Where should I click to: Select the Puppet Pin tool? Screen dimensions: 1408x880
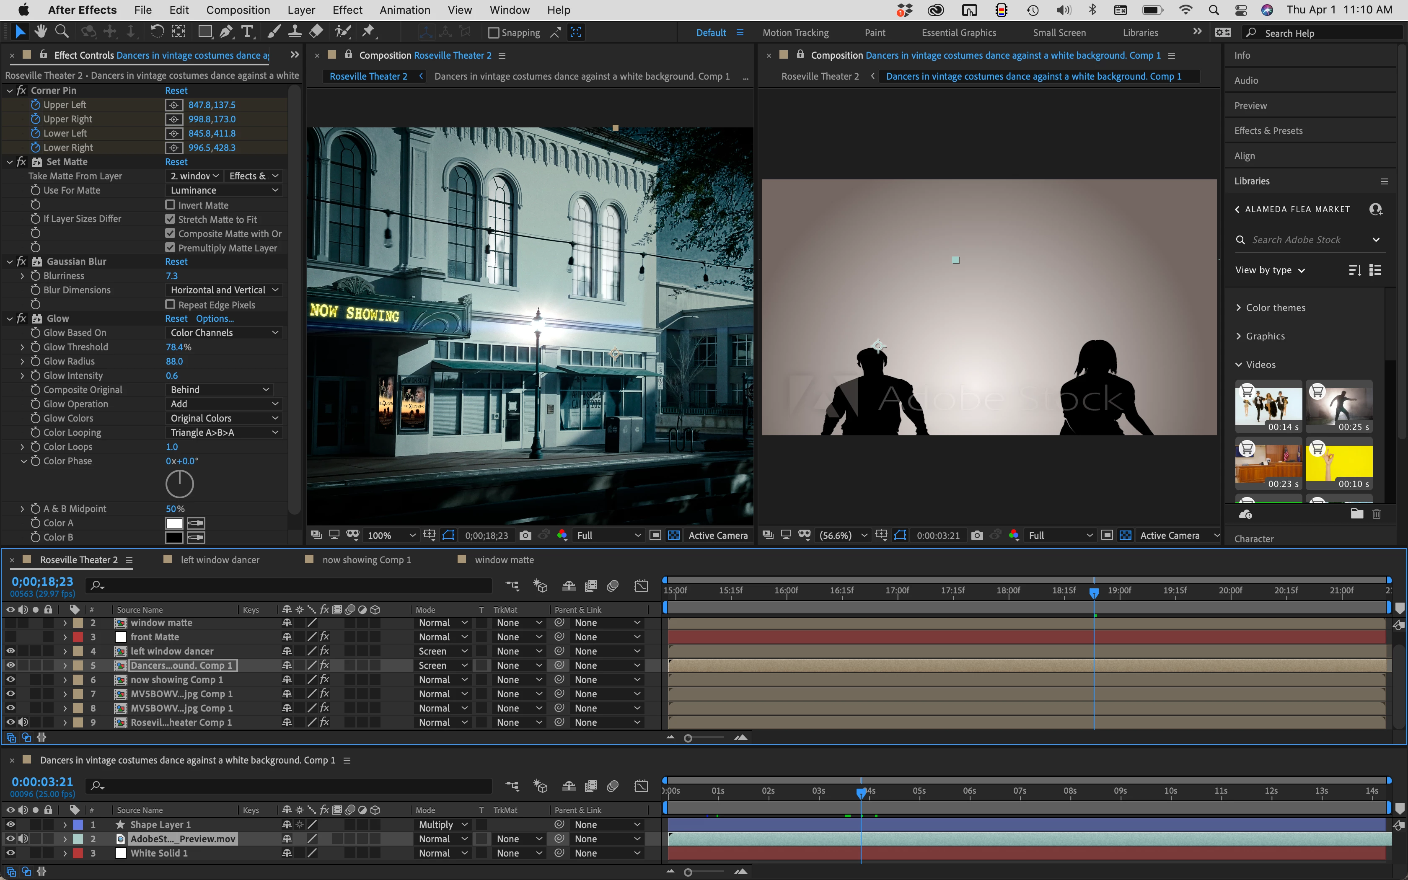[368, 32]
